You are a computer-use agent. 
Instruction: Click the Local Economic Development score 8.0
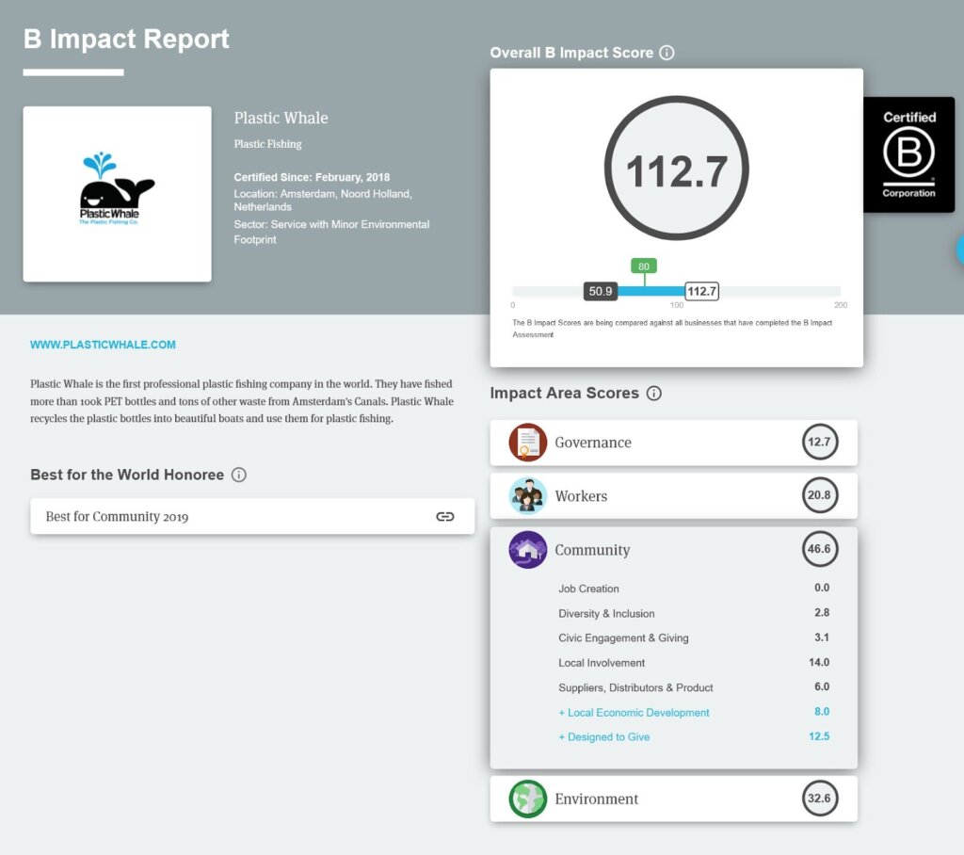(822, 712)
